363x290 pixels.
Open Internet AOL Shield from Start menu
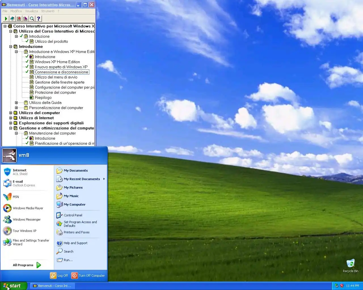tap(27, 172)
